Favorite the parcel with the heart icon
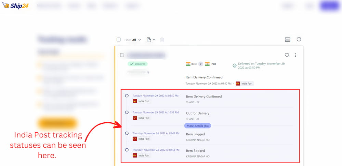This screenshot has width=342, height=166. click(287, 55)
